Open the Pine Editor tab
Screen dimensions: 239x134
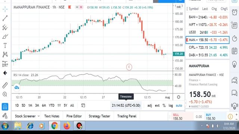(74, 116)
